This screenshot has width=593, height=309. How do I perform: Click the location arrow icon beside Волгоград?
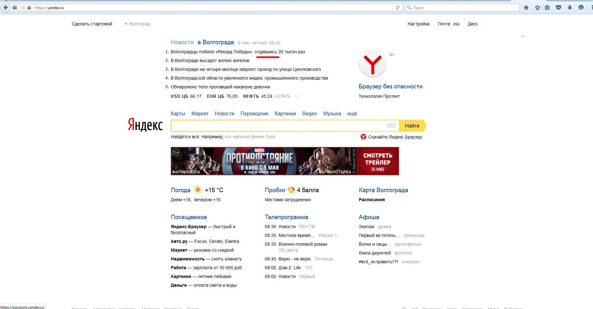tap(126, 24)
